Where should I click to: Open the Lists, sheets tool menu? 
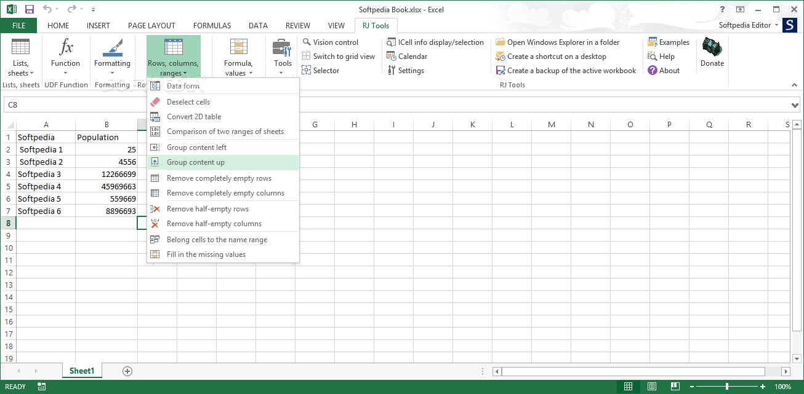tap(20, 57)
